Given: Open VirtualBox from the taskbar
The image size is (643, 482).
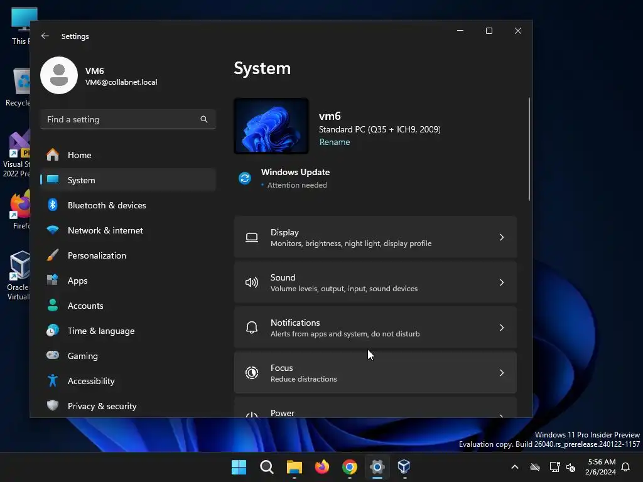Looking at the screenshot, I should point(404,467).
